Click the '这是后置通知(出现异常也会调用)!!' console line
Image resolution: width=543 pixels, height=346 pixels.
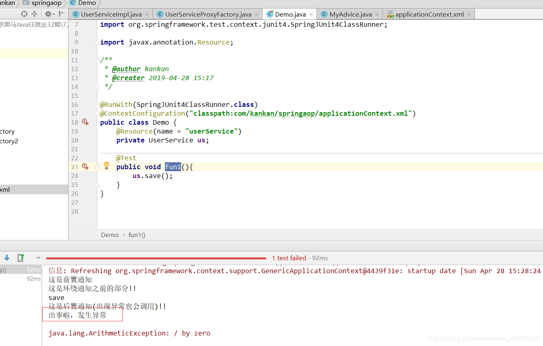[x=107, y=306]
